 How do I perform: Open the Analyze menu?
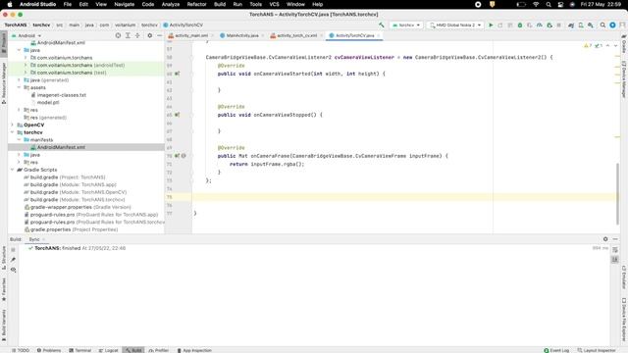[x=170, y=4]
